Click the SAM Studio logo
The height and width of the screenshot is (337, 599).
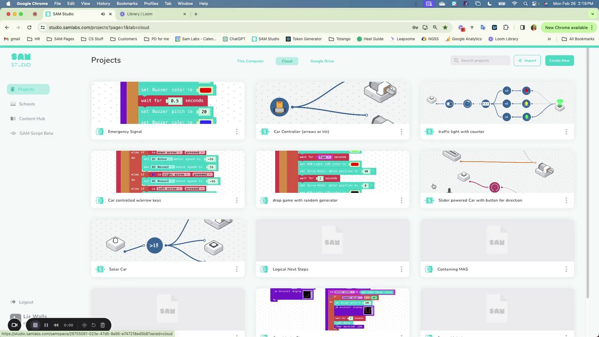click(21, 60)
